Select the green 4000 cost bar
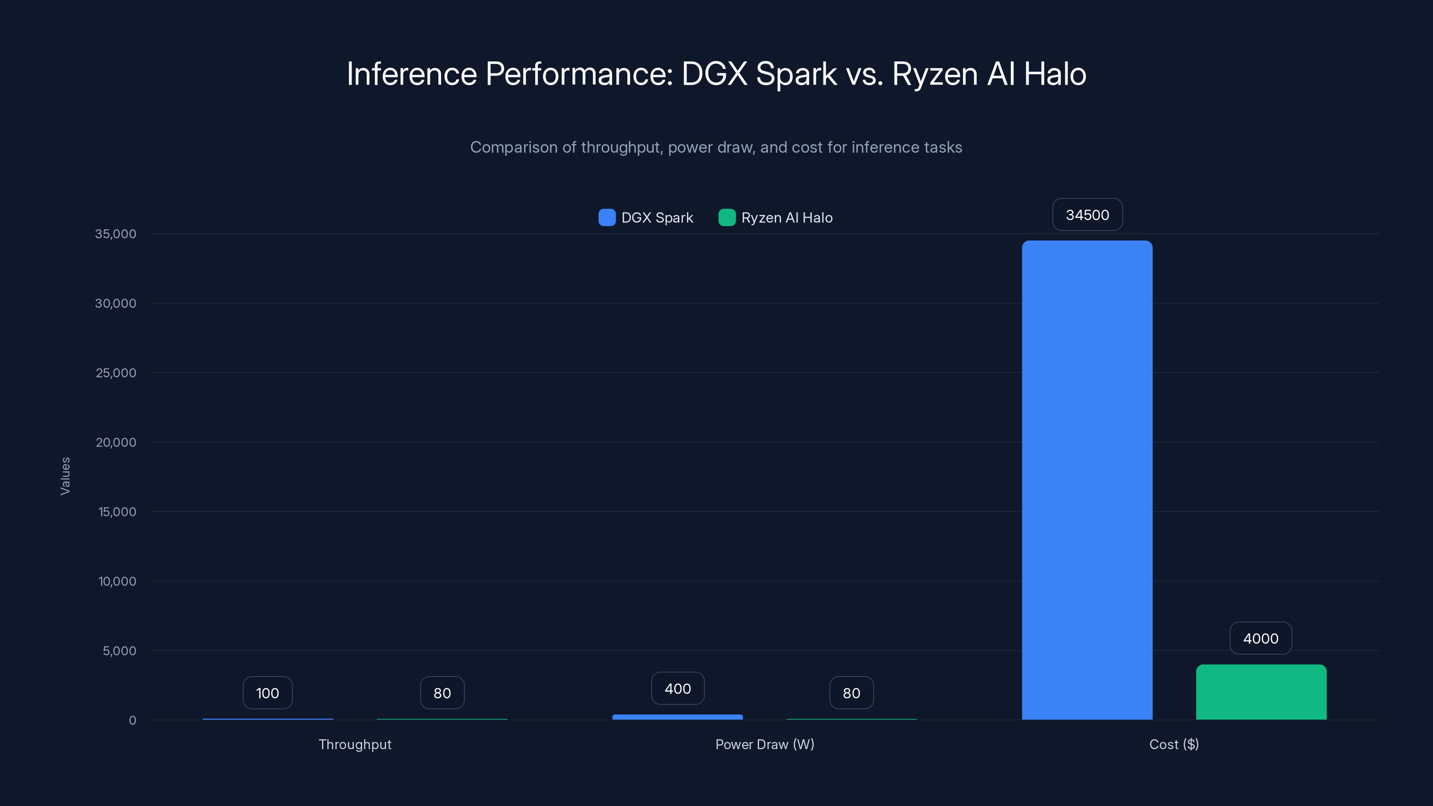The height and width of the screenshot is (806, 1433). [1261, 693]
